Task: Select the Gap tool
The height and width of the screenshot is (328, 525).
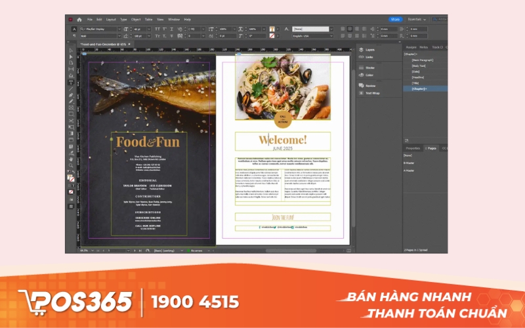Action: (71, 70)
